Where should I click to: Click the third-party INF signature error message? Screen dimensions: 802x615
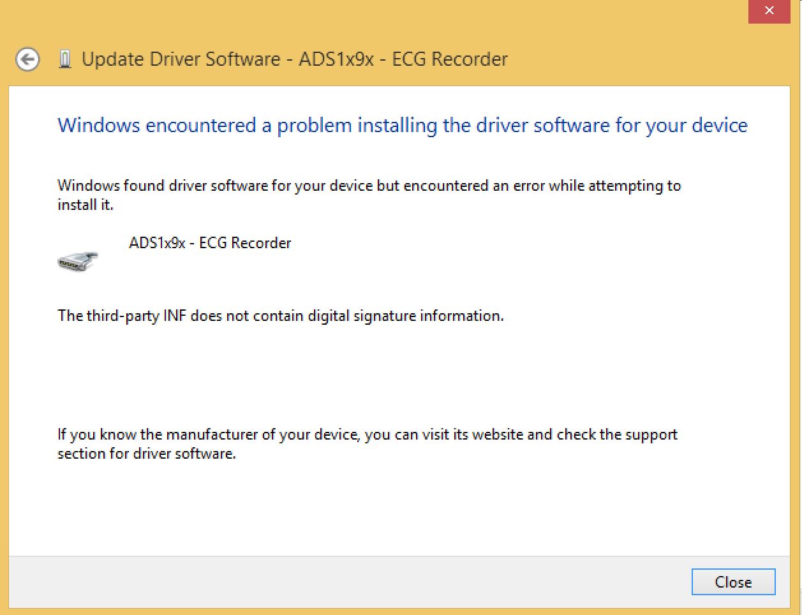[280, 316]
